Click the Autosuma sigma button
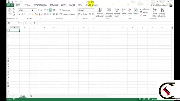Image resolution: width=180 pixels, height=101 pixels. (145, 9)
